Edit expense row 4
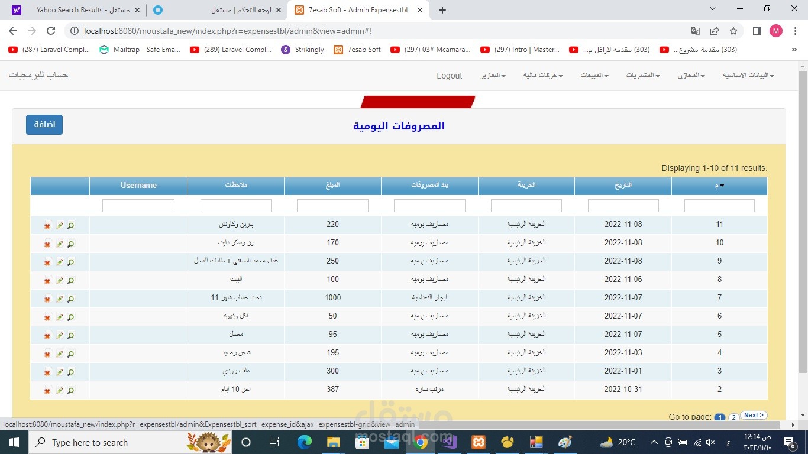 coord(60,354)
